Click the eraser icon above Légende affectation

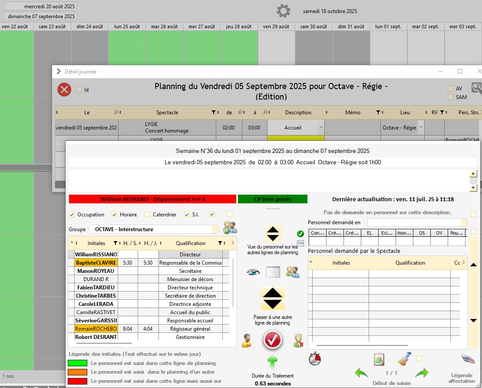coord(468,359)
